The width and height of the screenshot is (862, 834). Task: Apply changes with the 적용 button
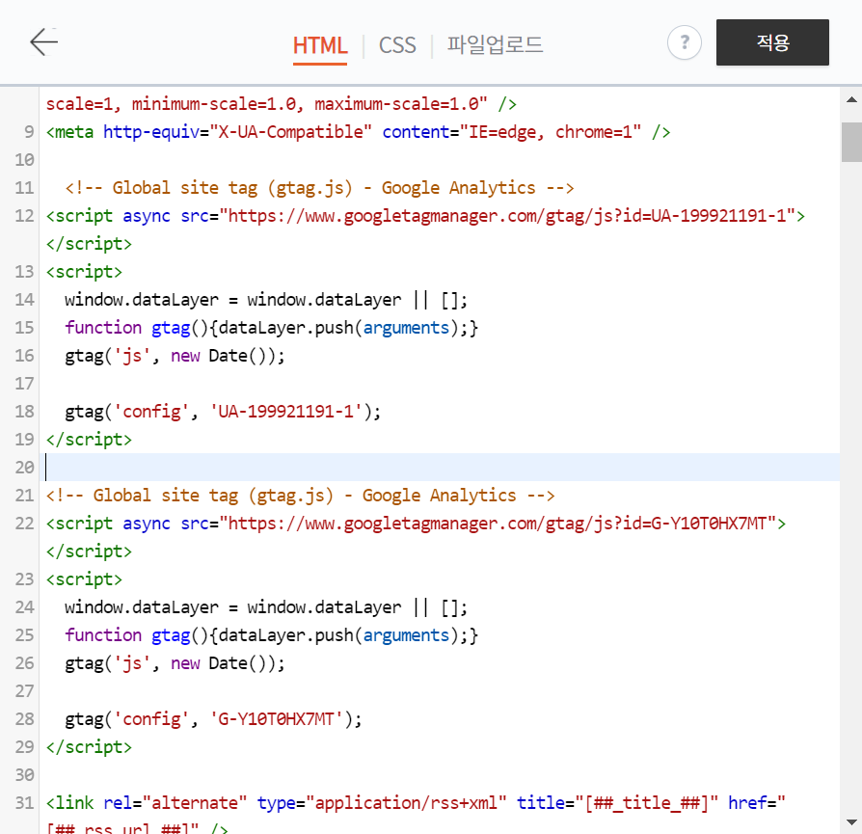coord(772,42)
